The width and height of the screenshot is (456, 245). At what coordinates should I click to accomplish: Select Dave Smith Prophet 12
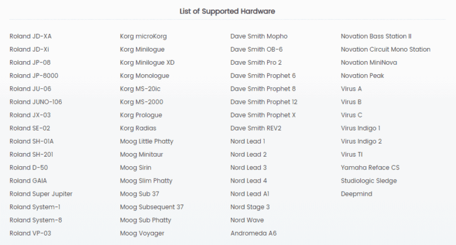[x=264, y=102]
